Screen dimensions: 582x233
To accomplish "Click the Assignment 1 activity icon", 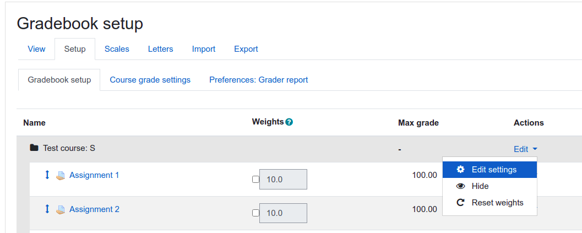I will [x=61, y=175].
